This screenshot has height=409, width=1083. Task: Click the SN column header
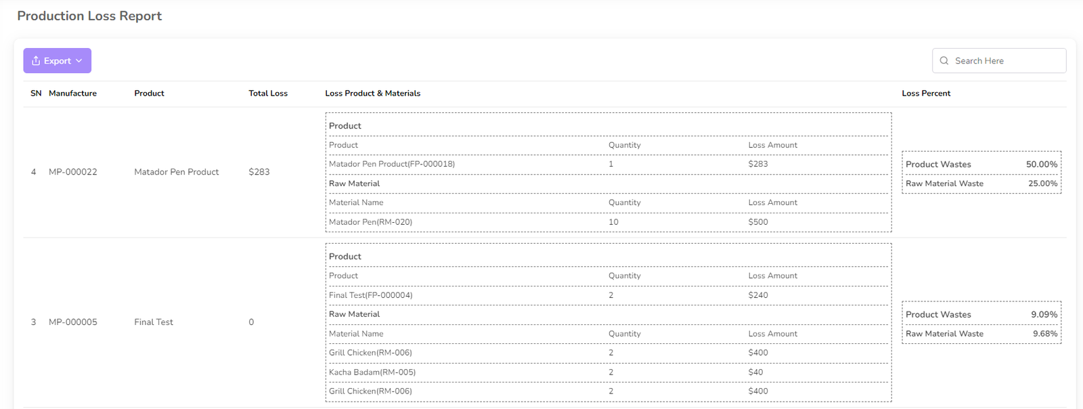pos(36,93)
